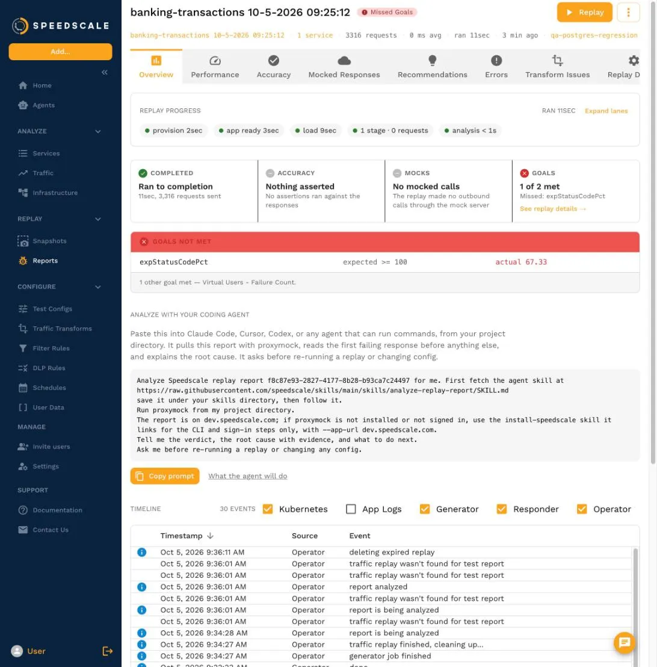Screen dimensions: 657x667
Task: Uncheck the Kubernetes timeline filter
Action: tap(268, 509)
